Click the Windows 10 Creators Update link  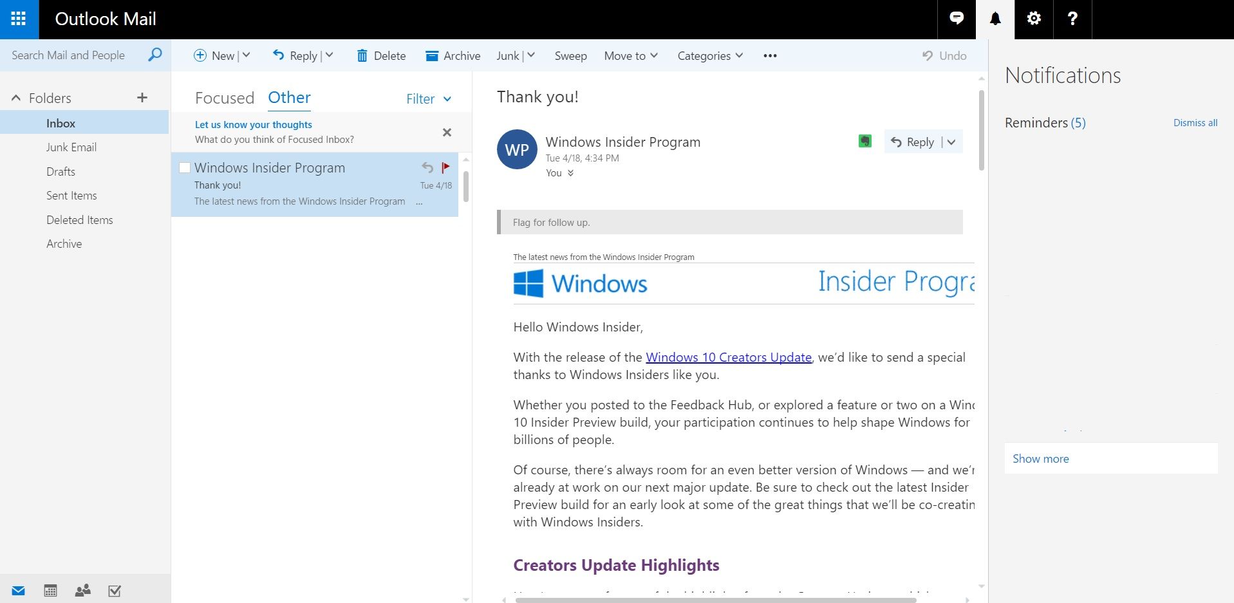click(727, 357)
